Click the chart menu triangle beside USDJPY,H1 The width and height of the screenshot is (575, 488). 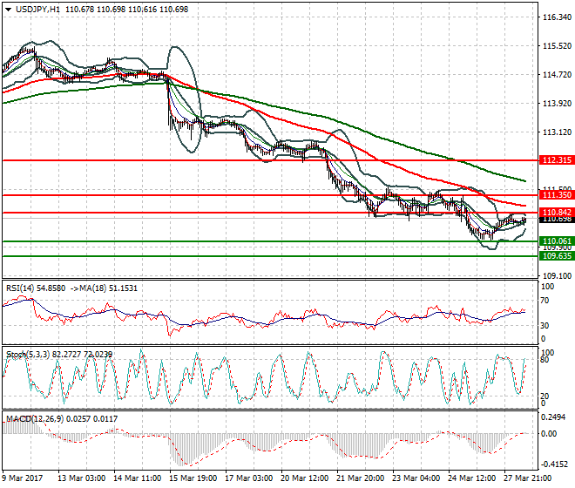point(8,10)
